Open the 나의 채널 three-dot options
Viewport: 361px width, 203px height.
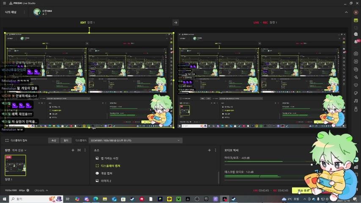pos(25,12)
